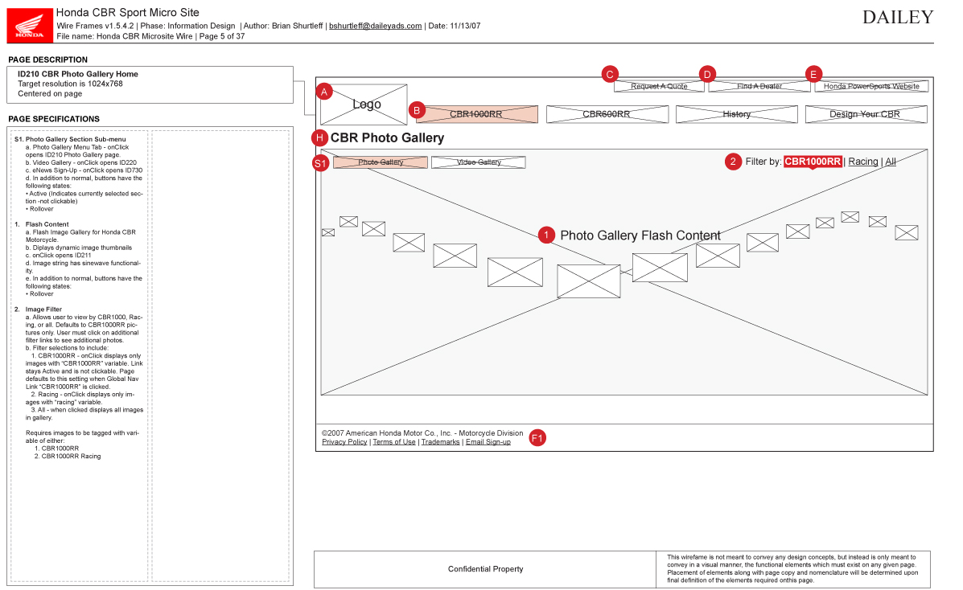This screenshot has width=963, height=590.
Task: Filter gallery by Racing
Action: pos(863,162)
